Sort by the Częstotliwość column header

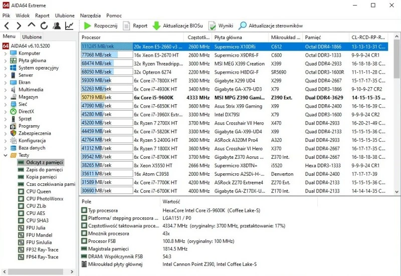pyautogui.click(x=198, y=38)
